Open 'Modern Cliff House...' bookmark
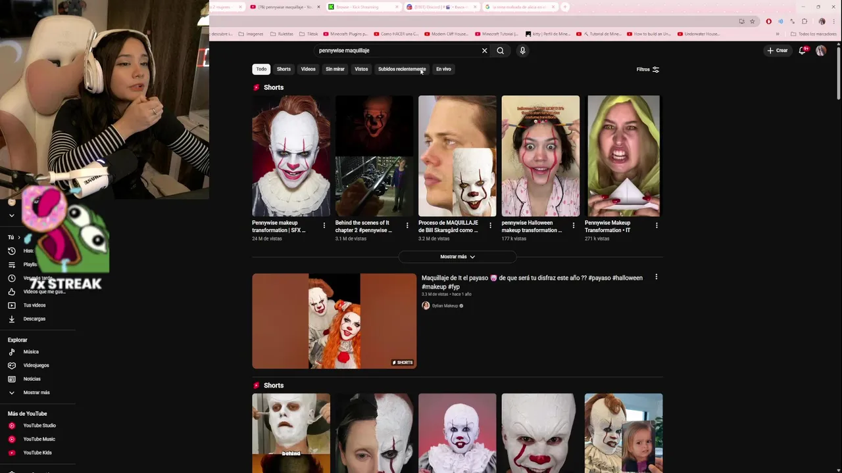The image size is (842, 473). [x=447, y=34]
